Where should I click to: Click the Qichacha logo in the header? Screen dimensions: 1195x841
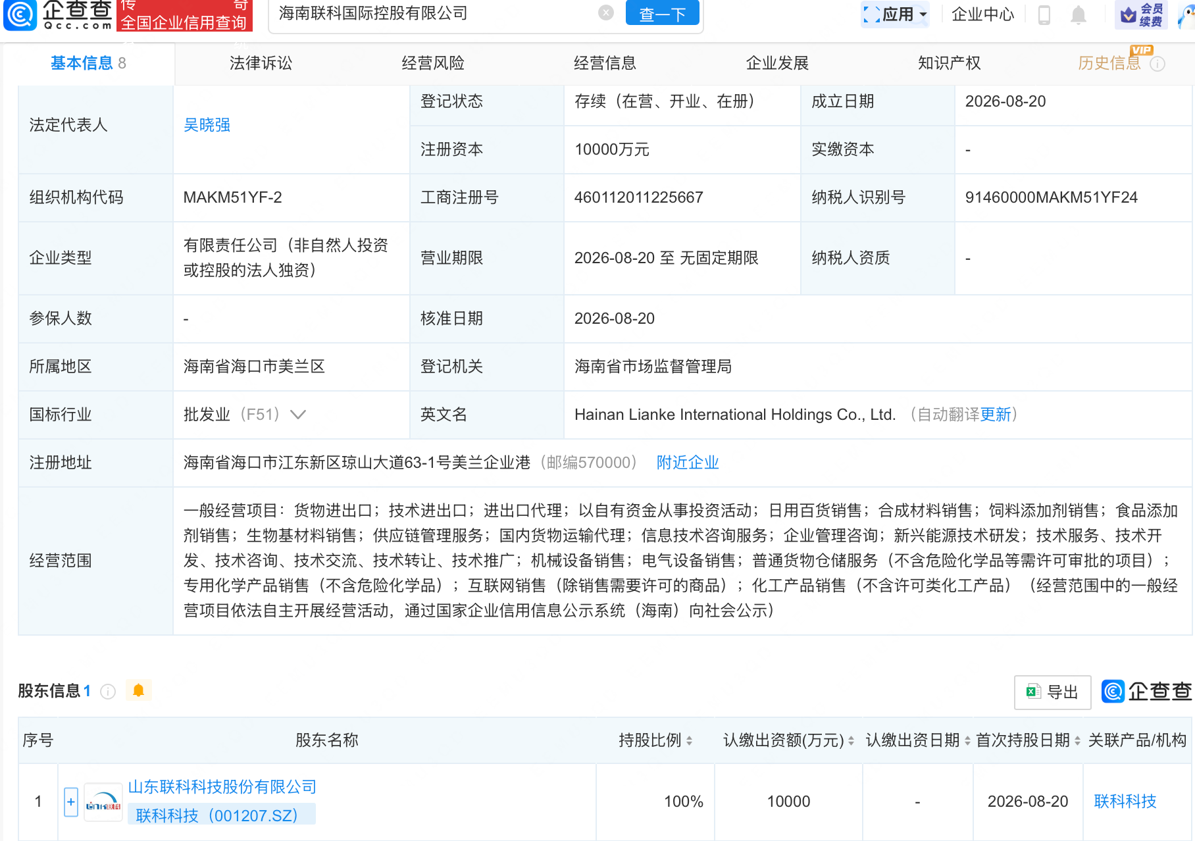[x=58, y=14]
